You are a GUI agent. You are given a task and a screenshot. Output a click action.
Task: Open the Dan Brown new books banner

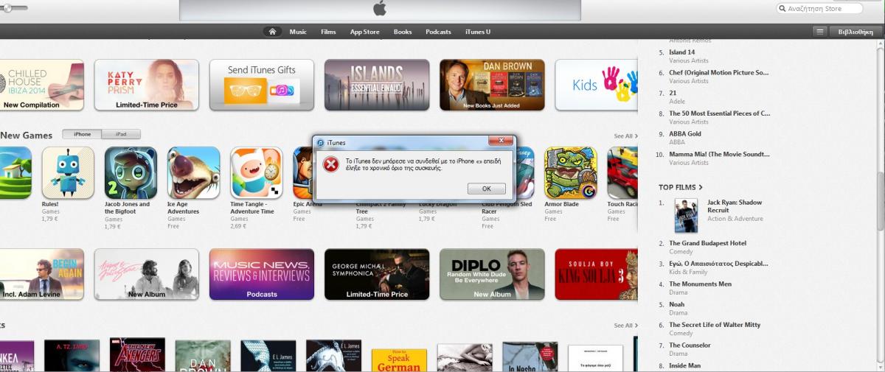(x=492, y=85)
